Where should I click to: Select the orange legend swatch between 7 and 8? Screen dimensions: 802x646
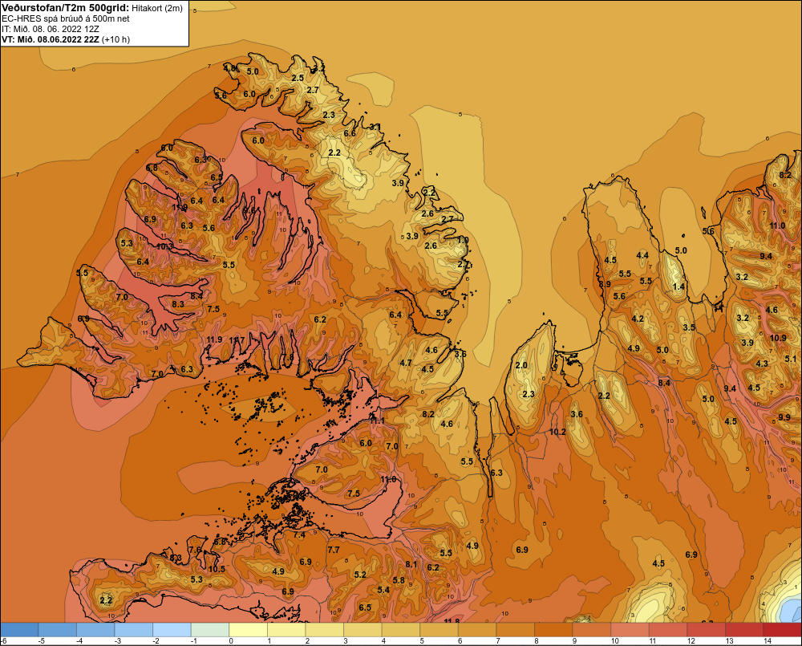point(515,630)
